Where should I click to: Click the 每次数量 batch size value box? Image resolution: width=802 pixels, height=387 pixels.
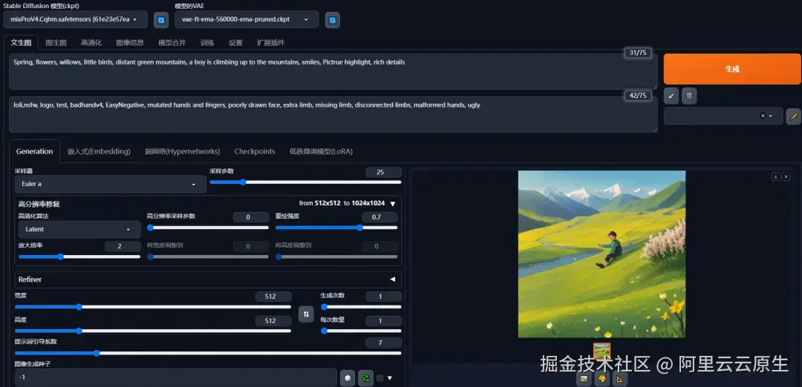pos(384,320)
